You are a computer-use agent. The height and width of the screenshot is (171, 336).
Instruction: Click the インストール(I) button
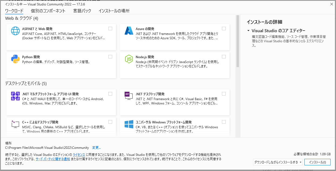click(x=317, y=162)
